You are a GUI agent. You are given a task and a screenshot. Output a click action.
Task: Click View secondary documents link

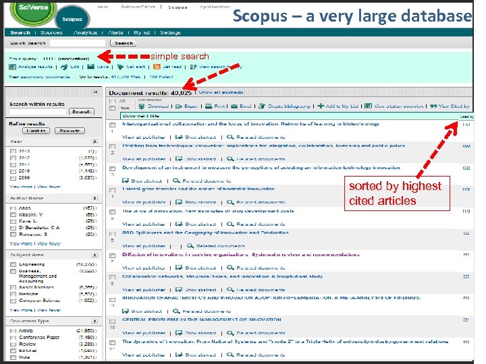click(39, 77)
